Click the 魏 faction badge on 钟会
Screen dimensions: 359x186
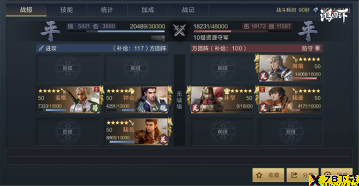[x=163, y=108]
